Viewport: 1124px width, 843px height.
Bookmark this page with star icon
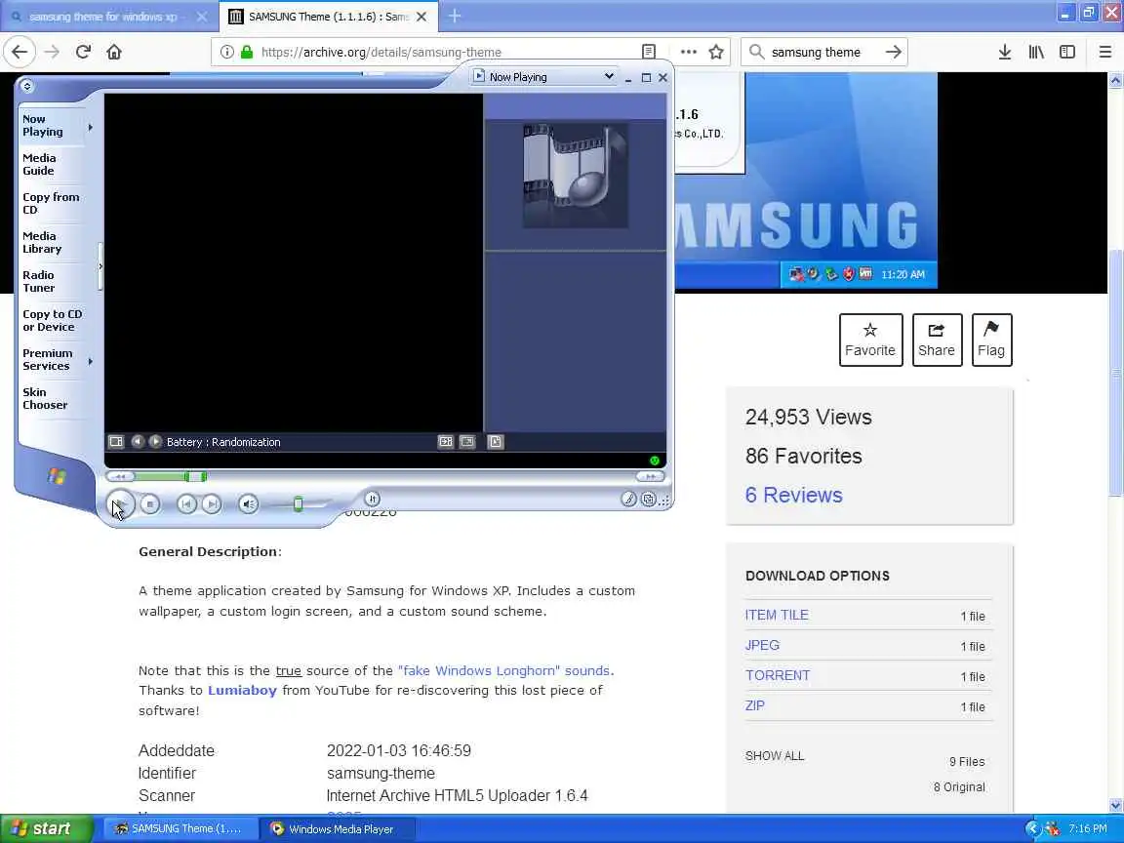716,52
